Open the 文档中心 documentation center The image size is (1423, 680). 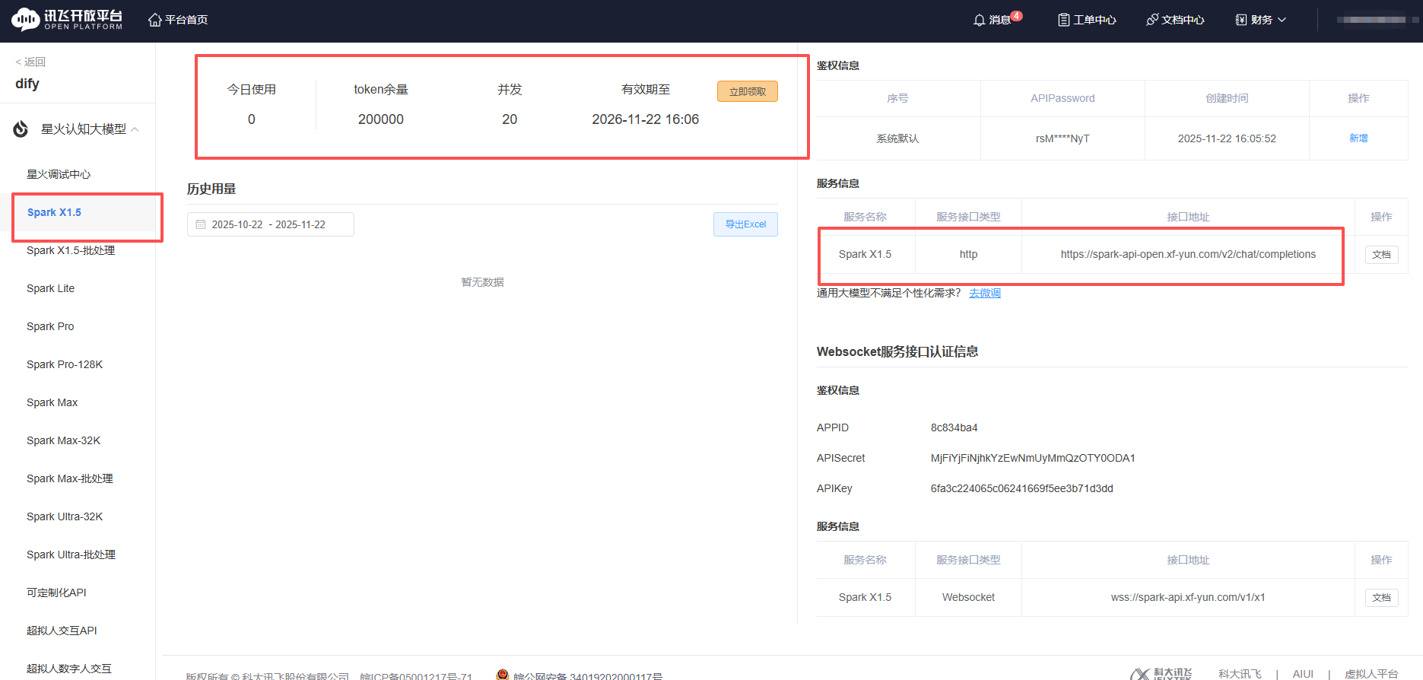pyautogui.click(x=1175, y=20)
